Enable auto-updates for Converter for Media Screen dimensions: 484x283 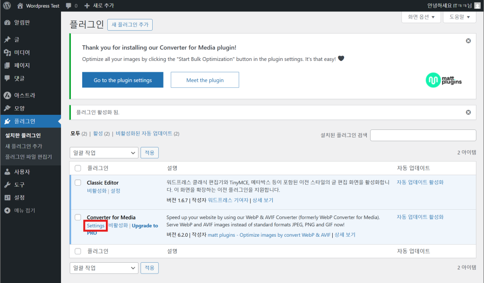click(x=420, y=217)
